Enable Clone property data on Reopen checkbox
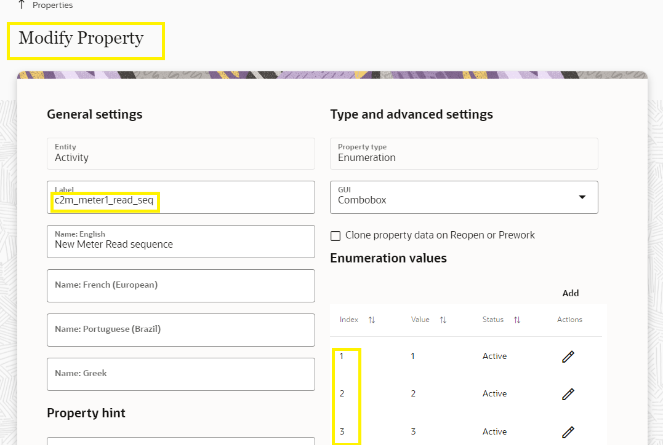 336,235
